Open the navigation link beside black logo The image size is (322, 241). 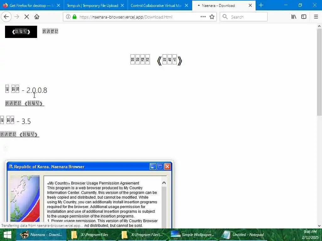50,31
